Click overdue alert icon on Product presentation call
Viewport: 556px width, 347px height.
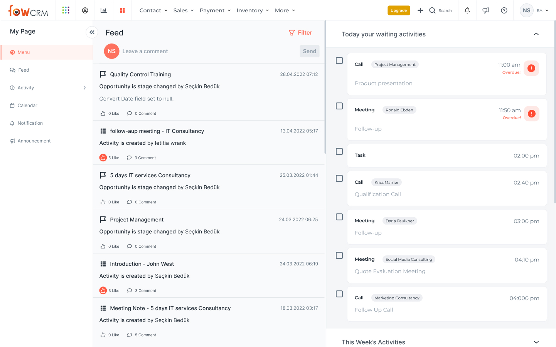[531, 68]
